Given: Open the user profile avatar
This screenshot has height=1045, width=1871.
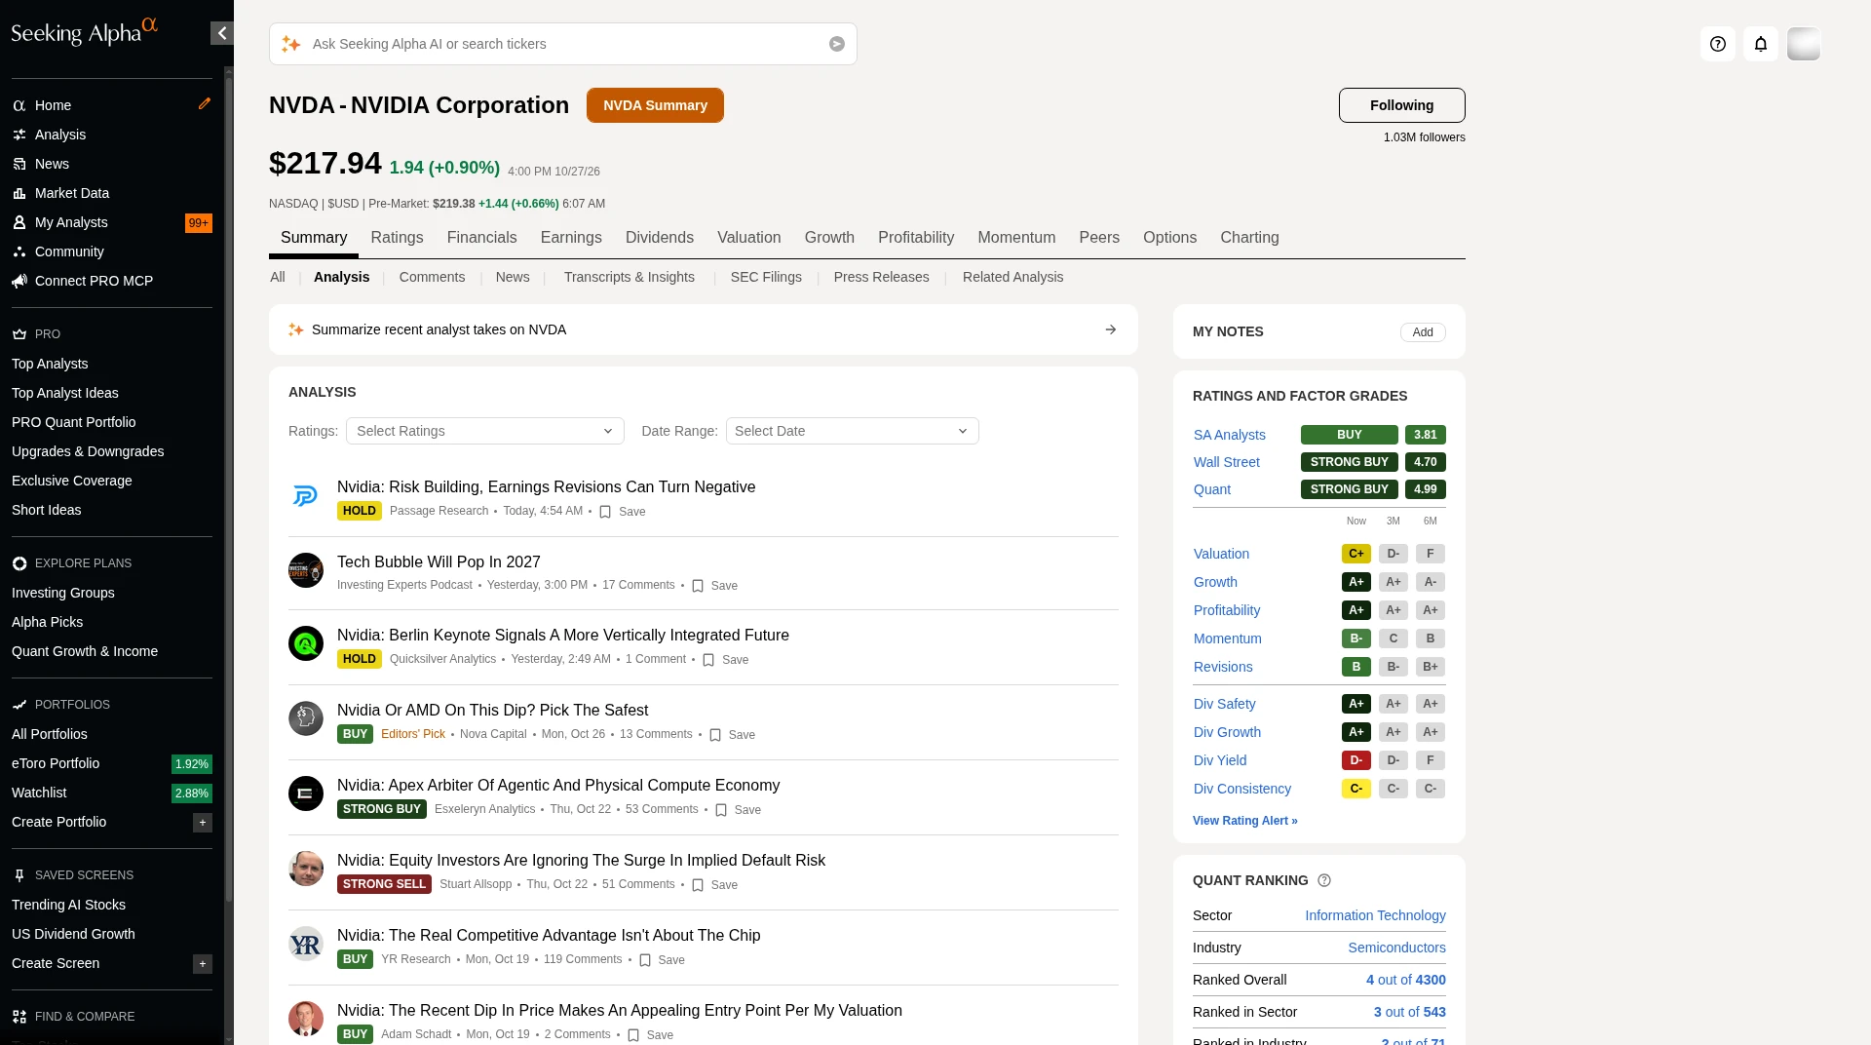Looking at the screenshot, I should (x=1804, y=44).
